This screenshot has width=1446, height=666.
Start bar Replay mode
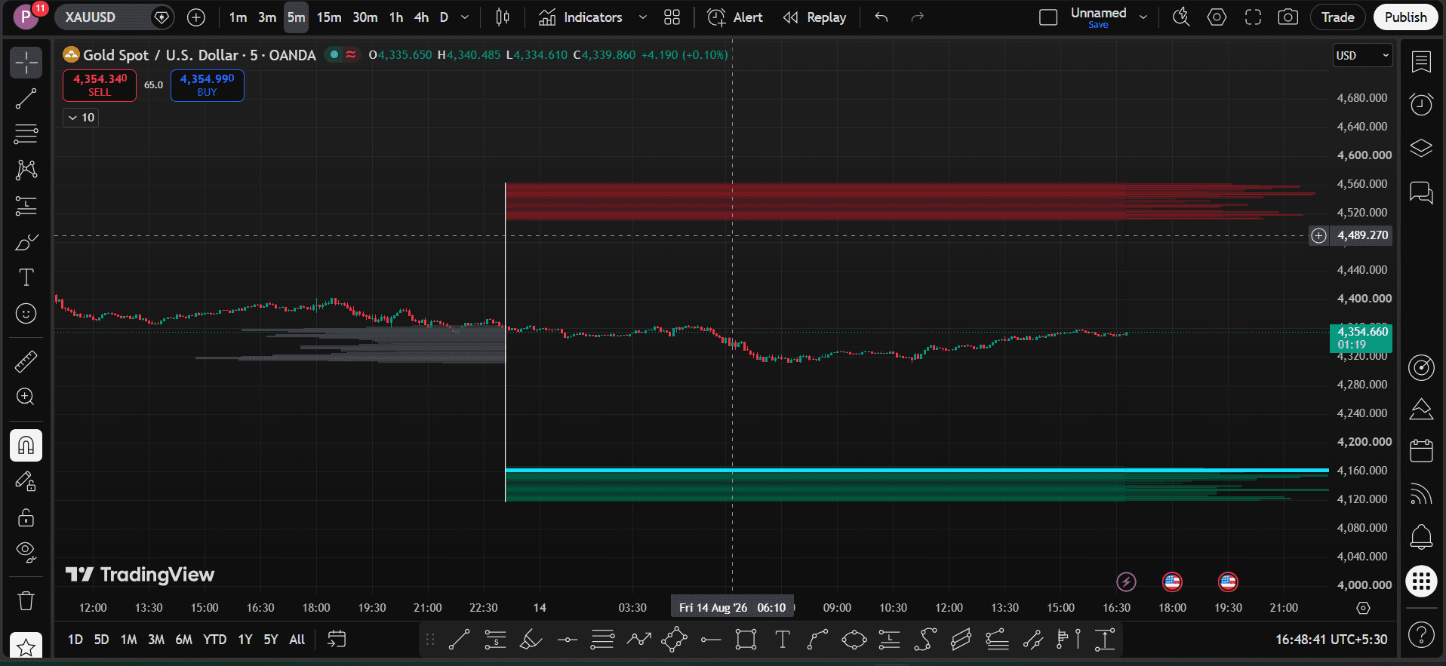(x=814, y=17)
